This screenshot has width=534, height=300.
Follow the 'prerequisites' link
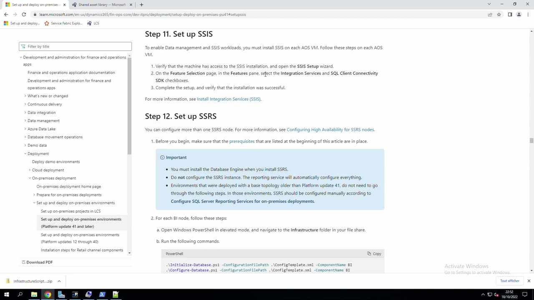coord(242,141)
